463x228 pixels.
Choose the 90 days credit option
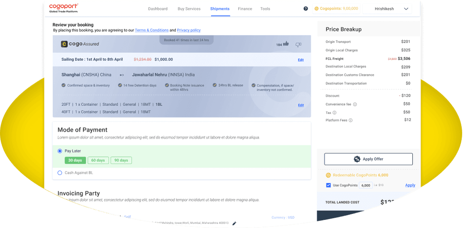click(x=121, y=160)
